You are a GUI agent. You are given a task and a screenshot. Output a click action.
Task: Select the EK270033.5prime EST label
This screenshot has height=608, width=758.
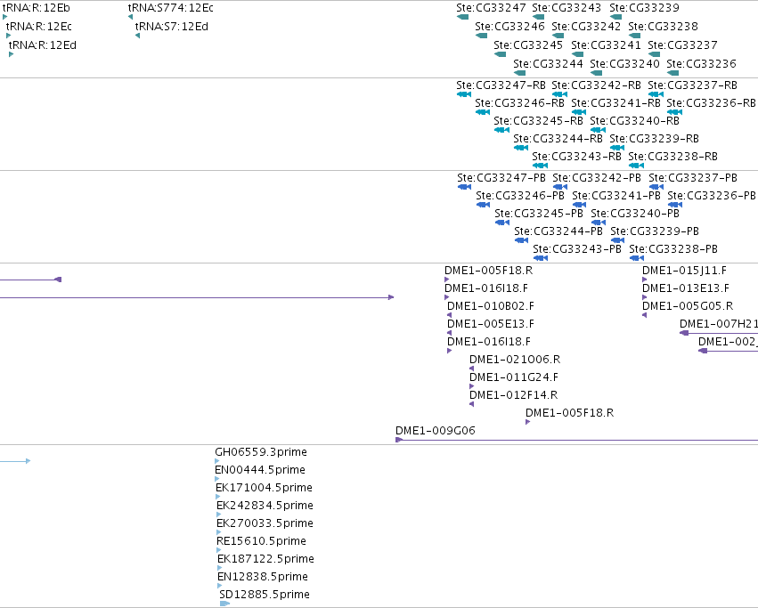[x=265, y=523]
